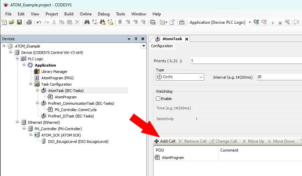Open the active application dropdown arrow
302x176 pixels.
(250, 22)
